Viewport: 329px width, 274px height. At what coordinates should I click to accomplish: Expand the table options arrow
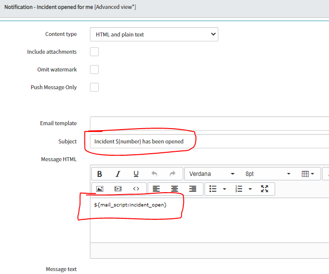[312, 174]
